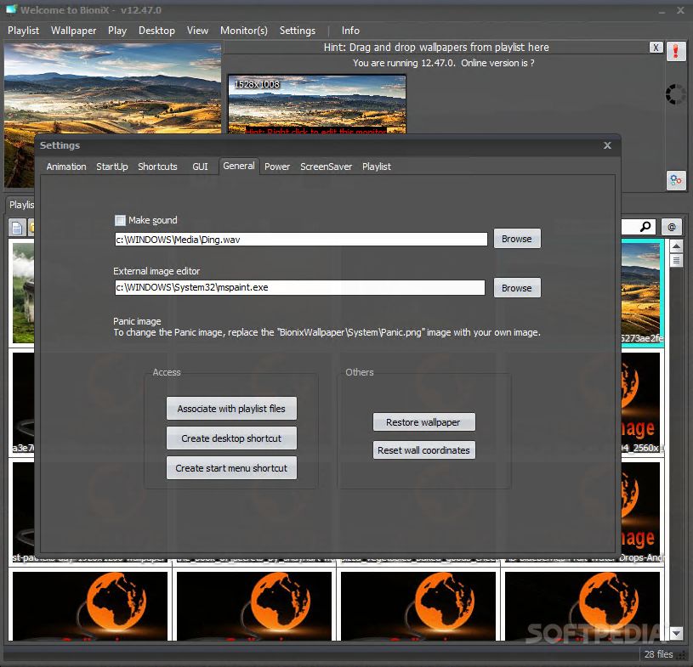Switch to the Playlist settings tab
Viewport: 693px width, 667px height.
click(x=377, y=167)
